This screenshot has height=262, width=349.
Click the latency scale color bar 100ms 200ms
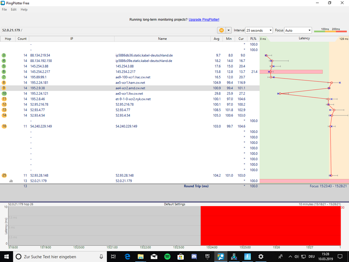pyautogui.click(x=330, y=31)
